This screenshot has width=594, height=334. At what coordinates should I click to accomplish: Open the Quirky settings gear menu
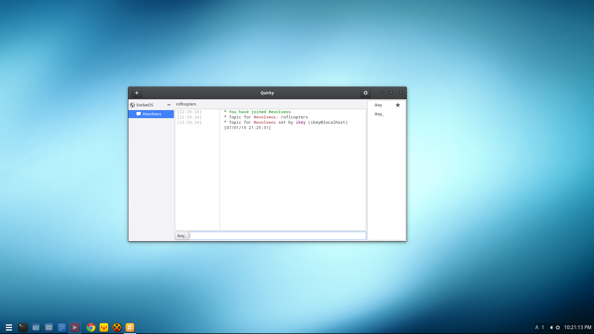coord(365,93)
